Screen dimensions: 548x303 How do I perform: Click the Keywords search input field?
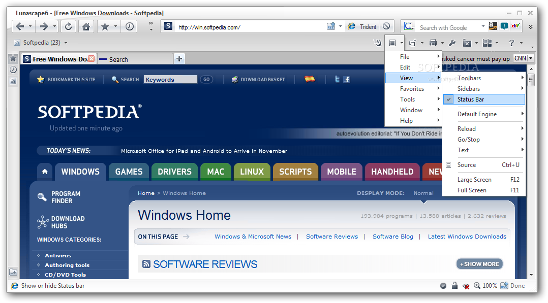click(x=171, y=80)
